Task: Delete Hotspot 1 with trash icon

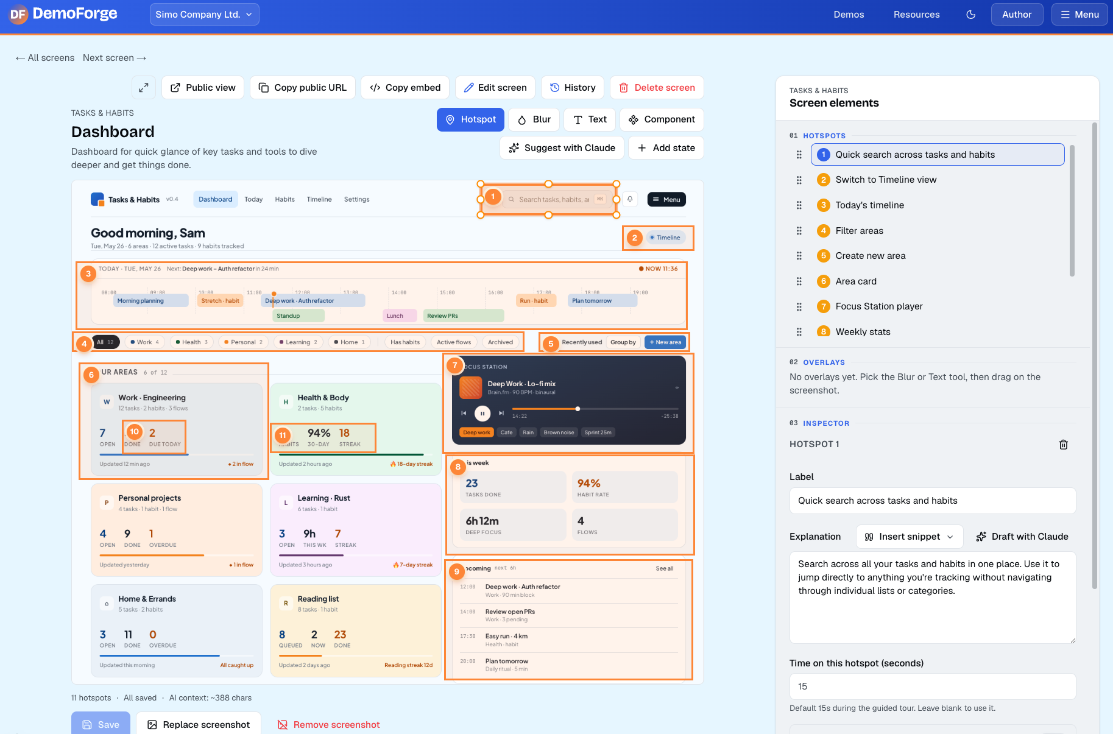Action: 1063,445
